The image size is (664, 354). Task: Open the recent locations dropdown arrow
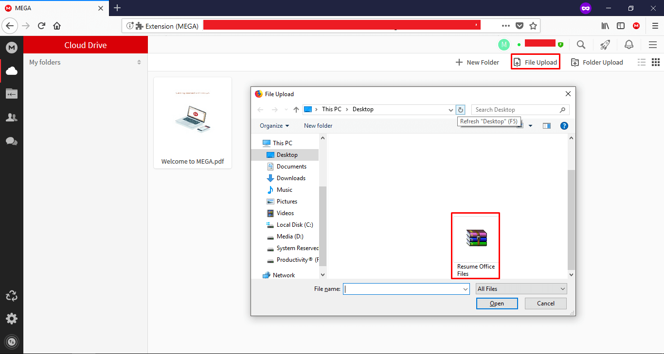click(x=286, y=110)
